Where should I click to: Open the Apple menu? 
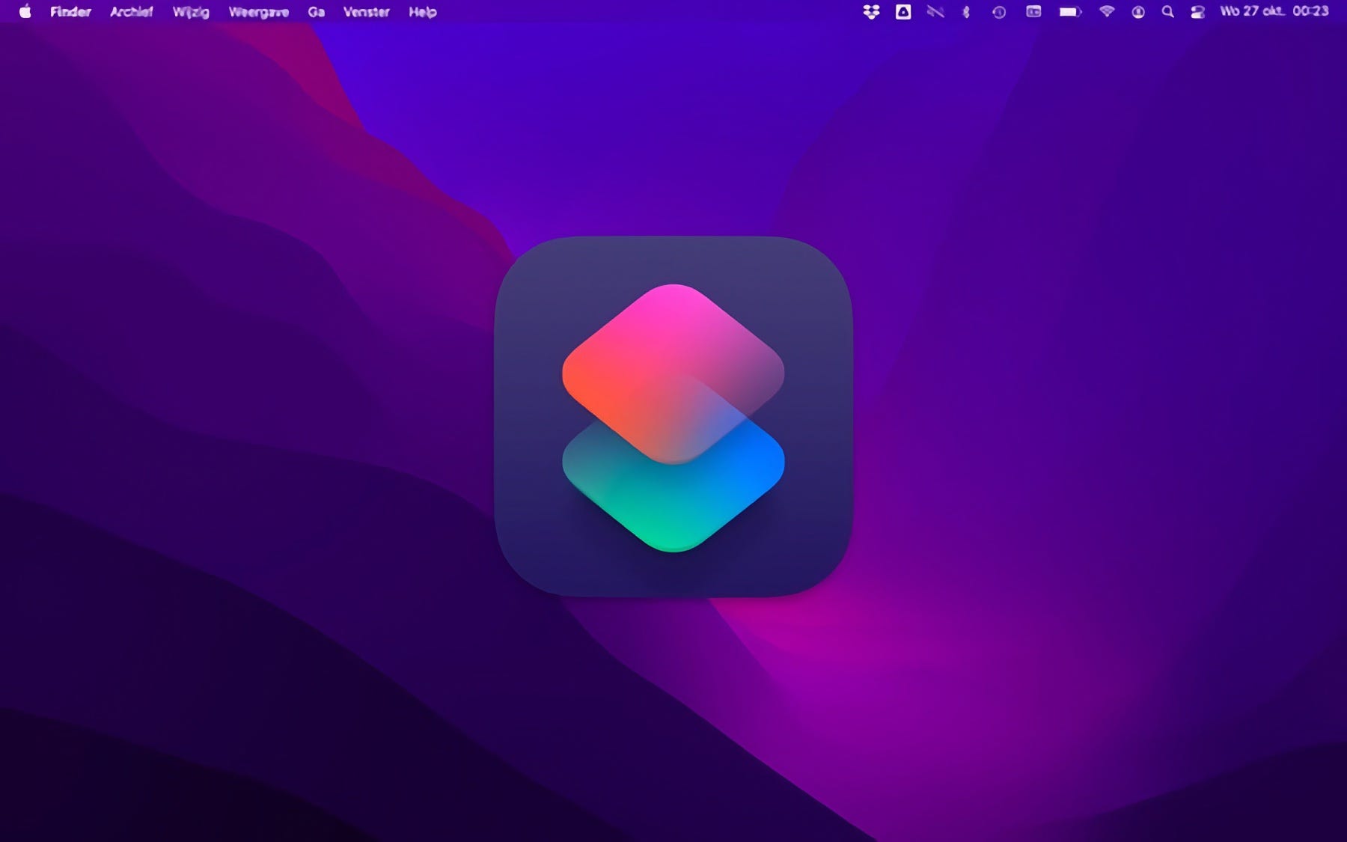[25, 11]
